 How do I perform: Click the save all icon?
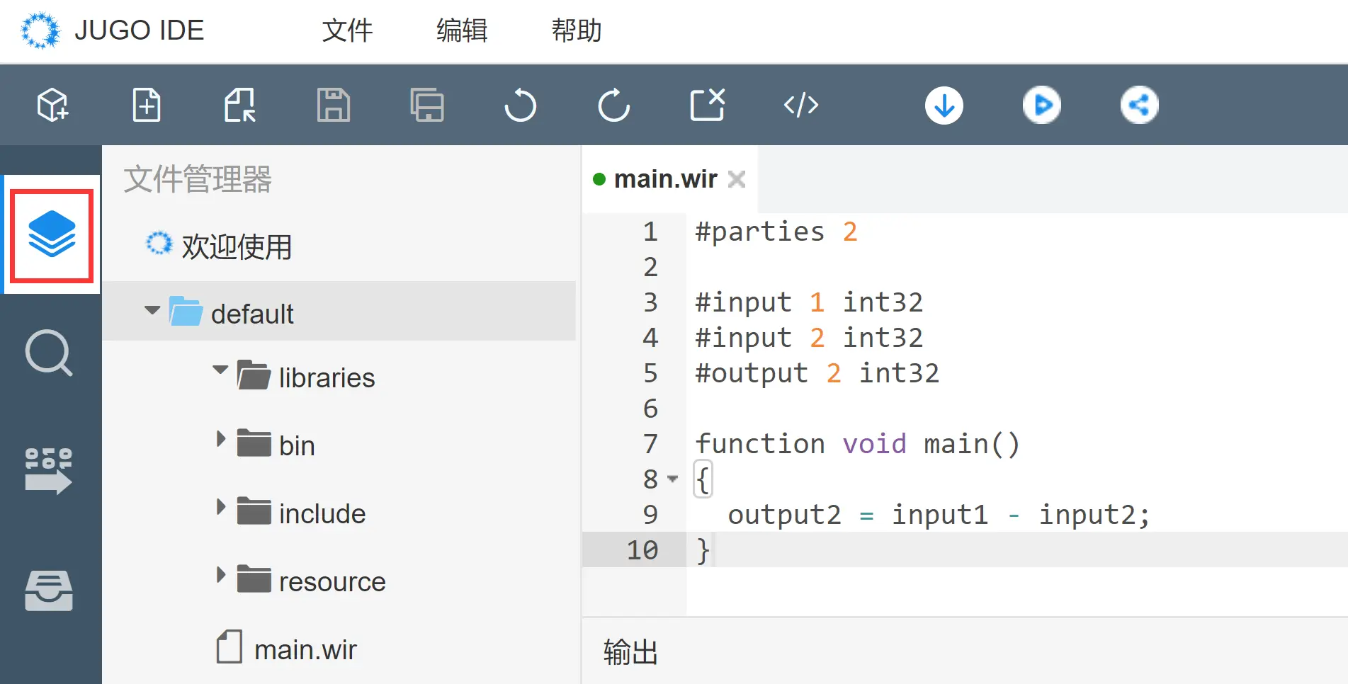point(427,105)
